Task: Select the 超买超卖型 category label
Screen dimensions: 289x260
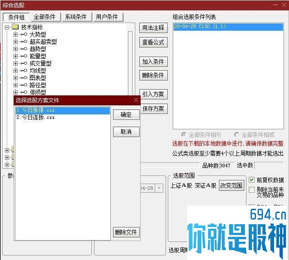Action: pyautogui.click(x=43, y=42)
